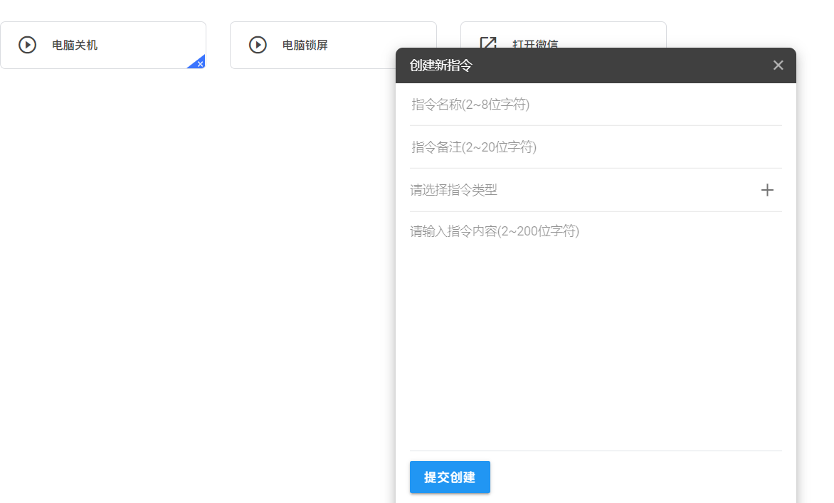Click empty dialog footer right of 提交创建
The image size is (834, 503).
click(x=640, y=477)
